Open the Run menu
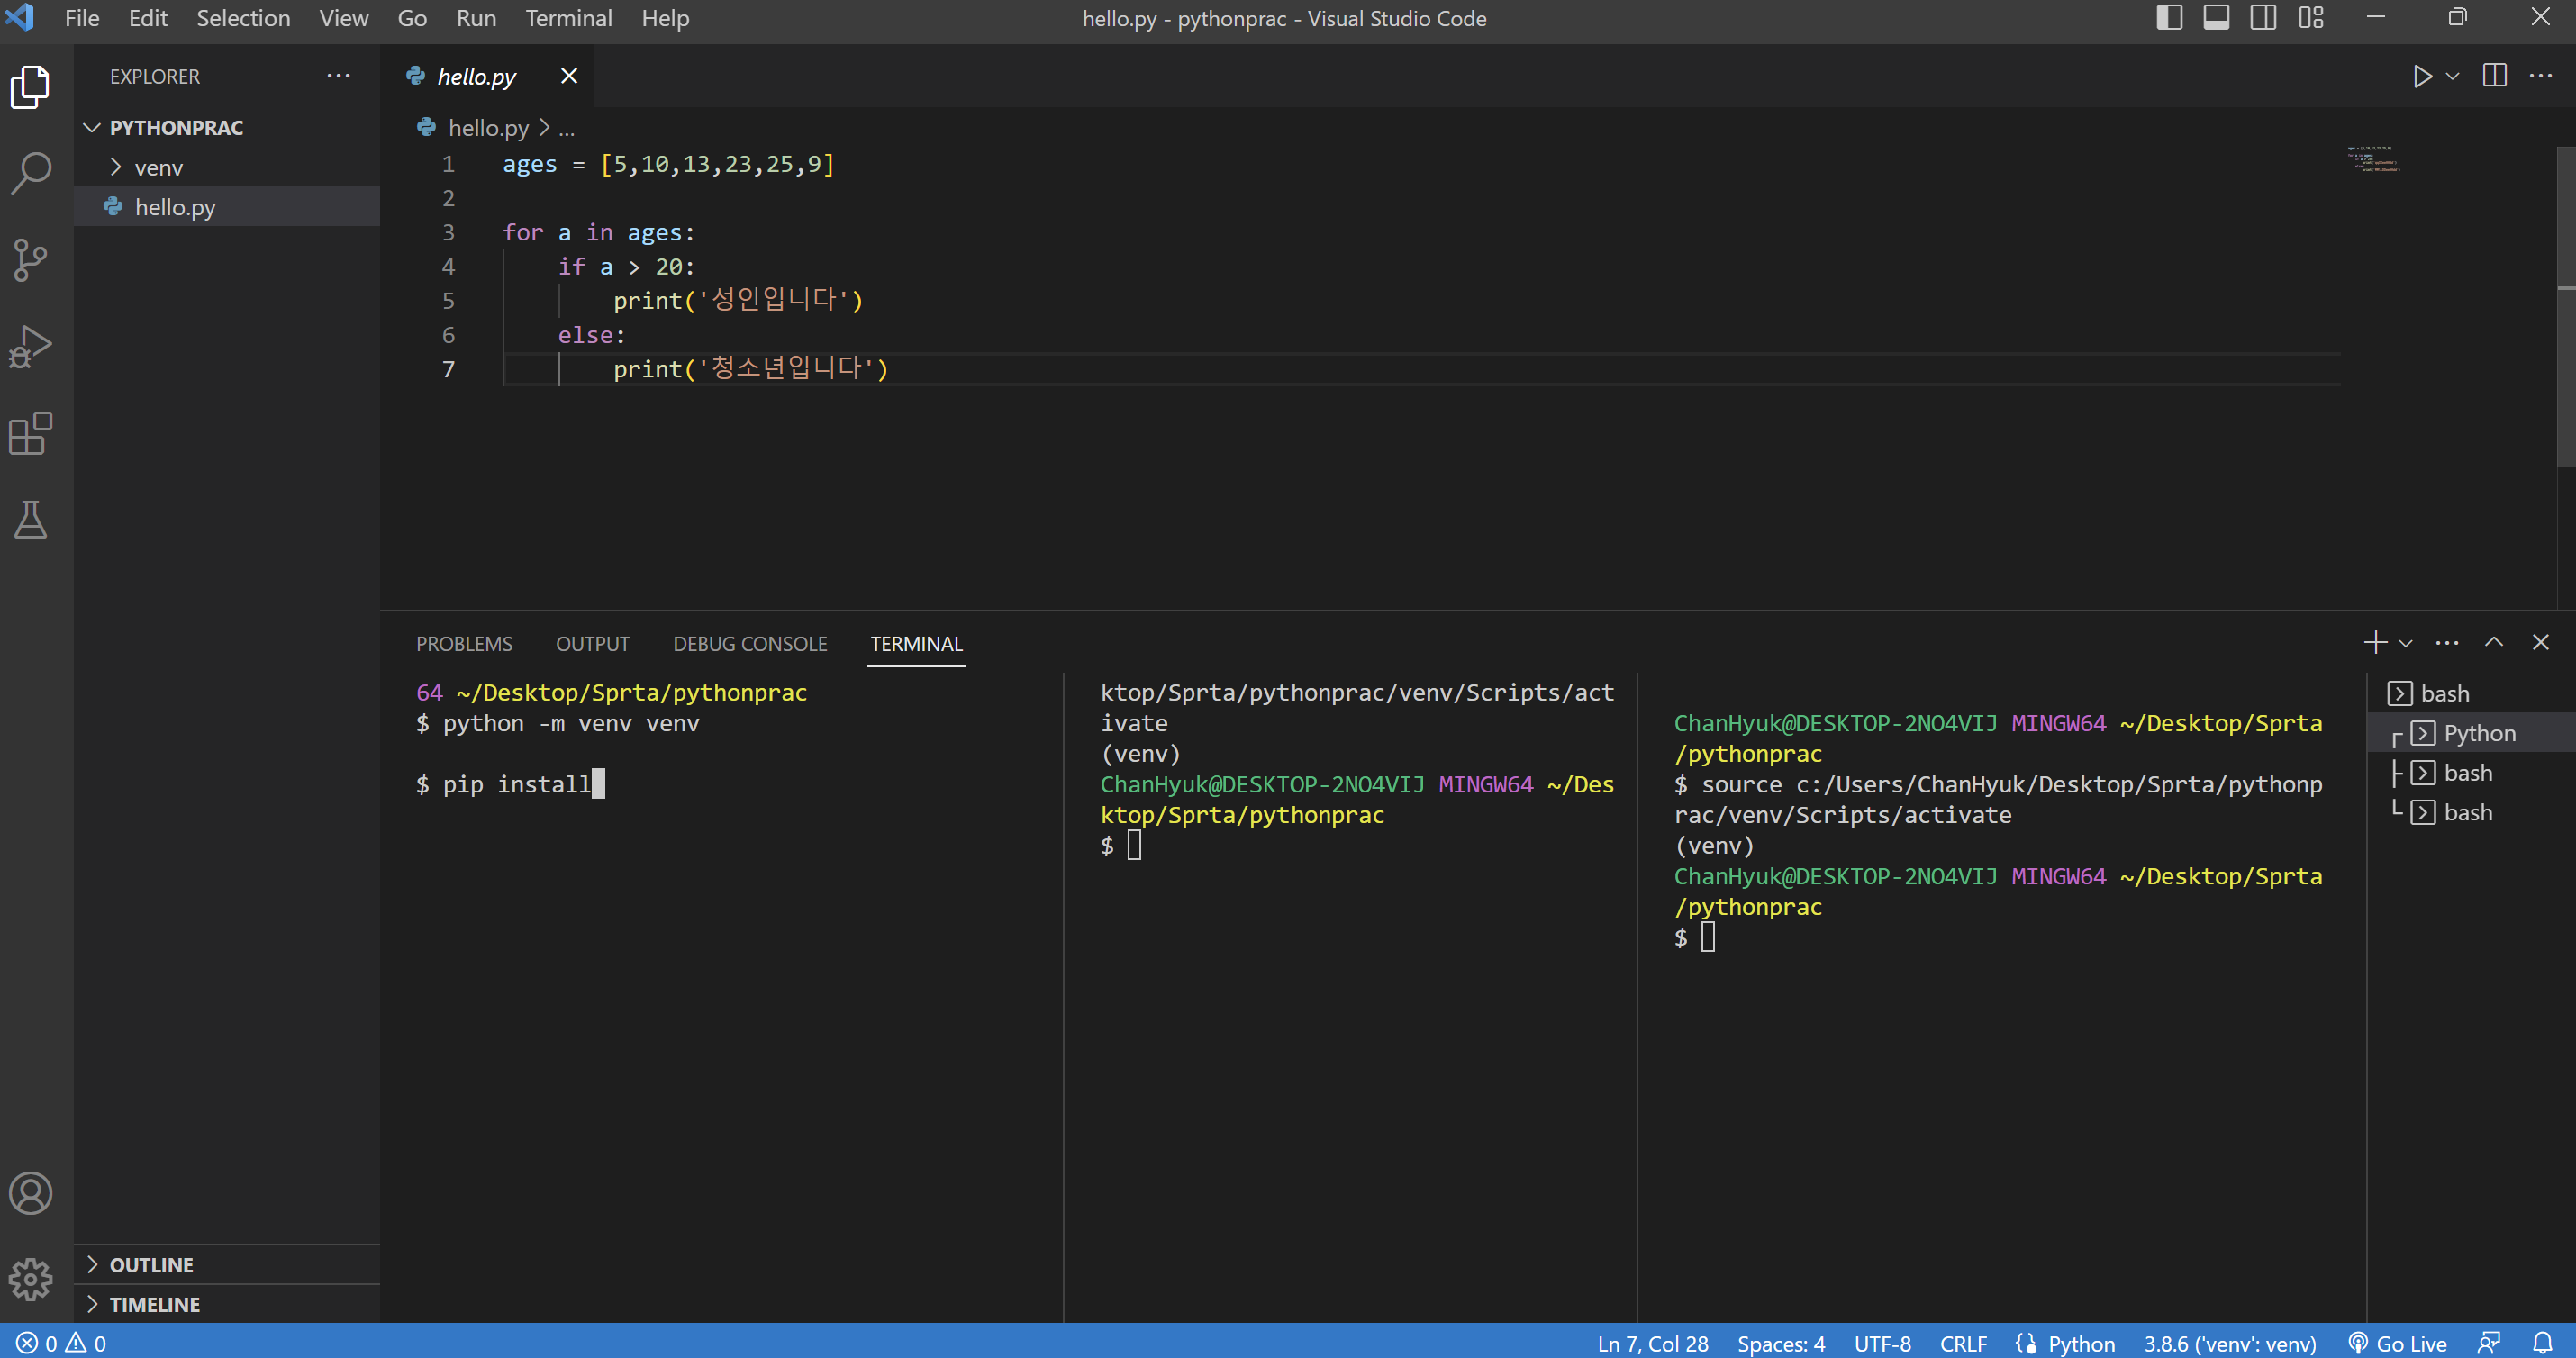Image resolution: width=2576 pixels, height=1358 pixels. (476, 18)
